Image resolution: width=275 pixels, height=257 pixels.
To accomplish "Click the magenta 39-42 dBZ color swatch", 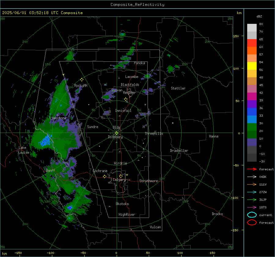I will coord(252,97).
